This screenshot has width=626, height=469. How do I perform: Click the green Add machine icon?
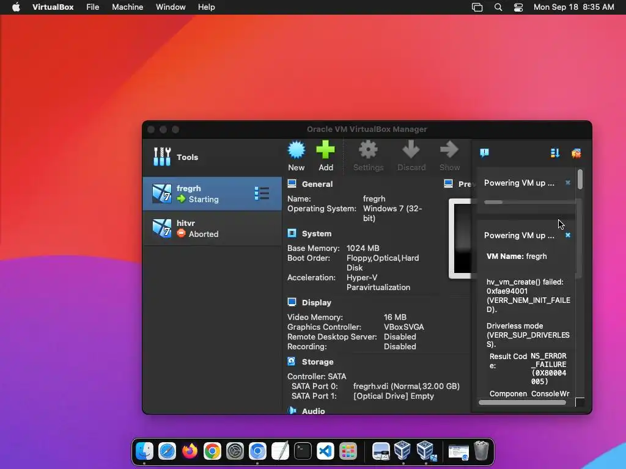325,150
